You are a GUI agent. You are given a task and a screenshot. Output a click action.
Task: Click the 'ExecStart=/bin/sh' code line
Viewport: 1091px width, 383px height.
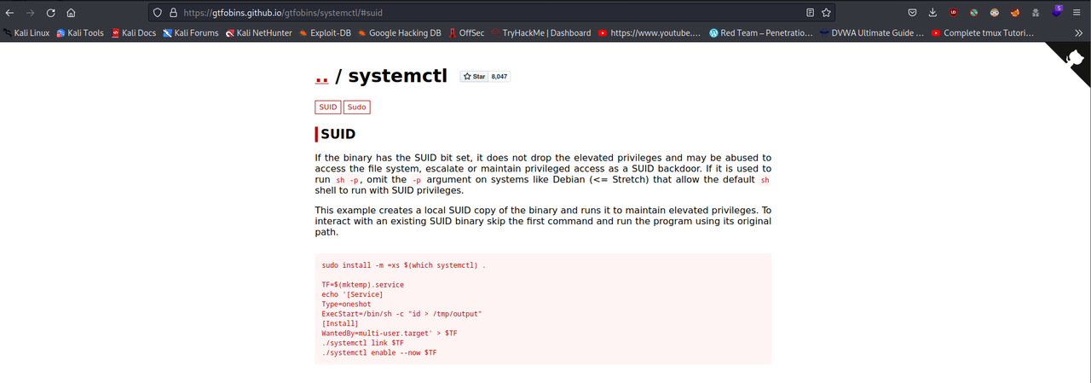pos(401,314)
